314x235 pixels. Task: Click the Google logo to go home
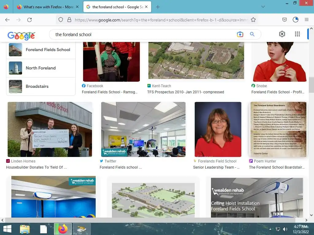point(21,35)
